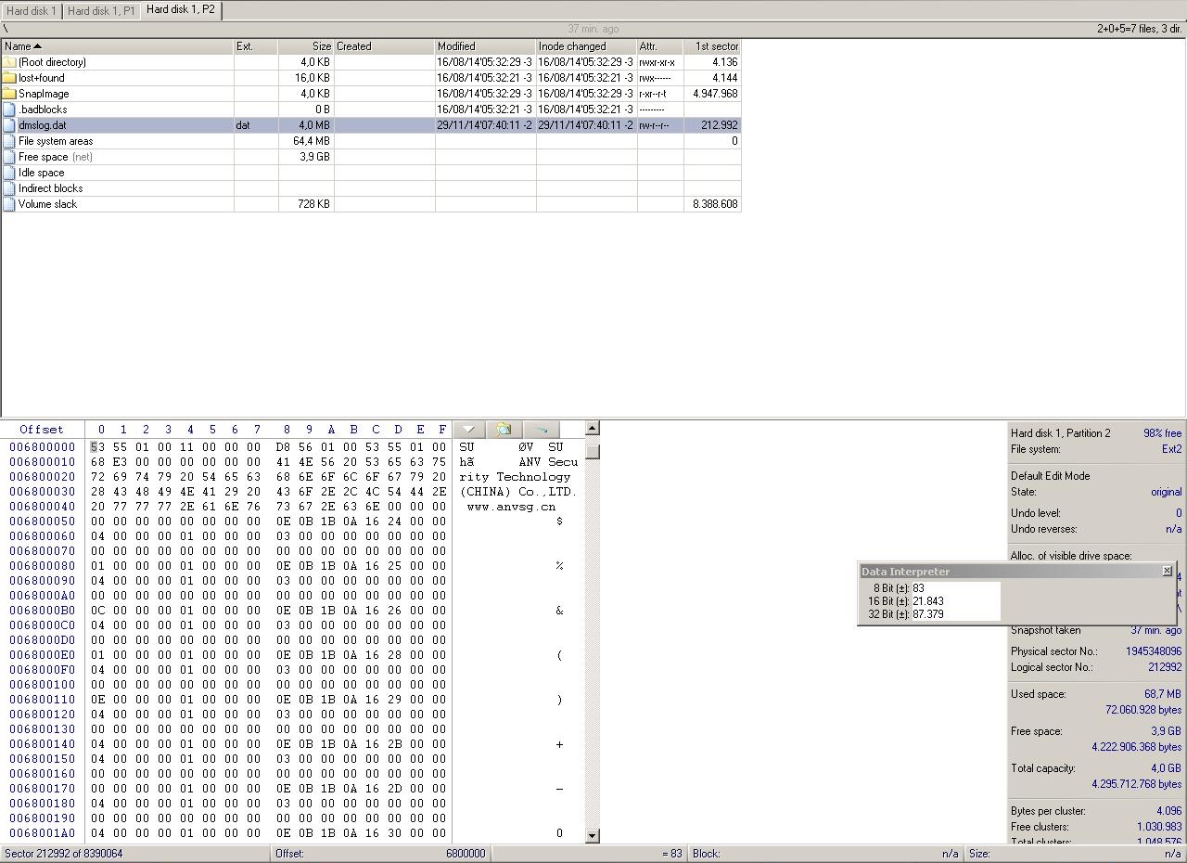Click the folder-search icon above the text column
1187x863 pixels.
pyautogui.click(x=504, y=429)
